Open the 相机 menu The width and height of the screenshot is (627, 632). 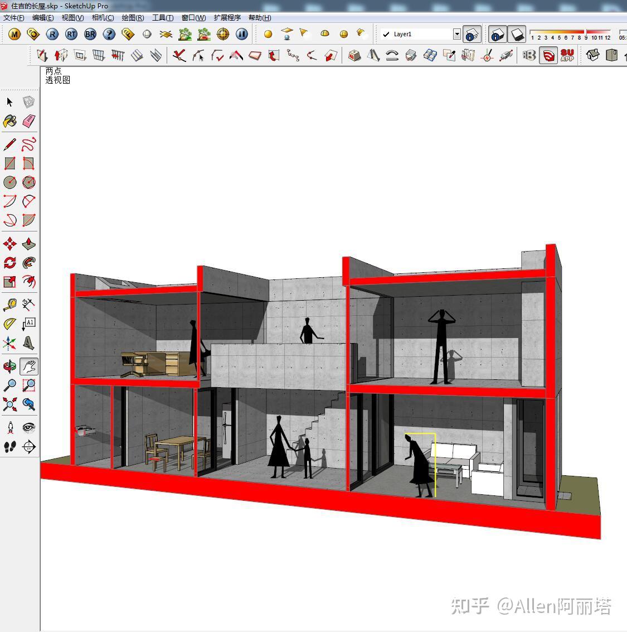coord(103,17)
